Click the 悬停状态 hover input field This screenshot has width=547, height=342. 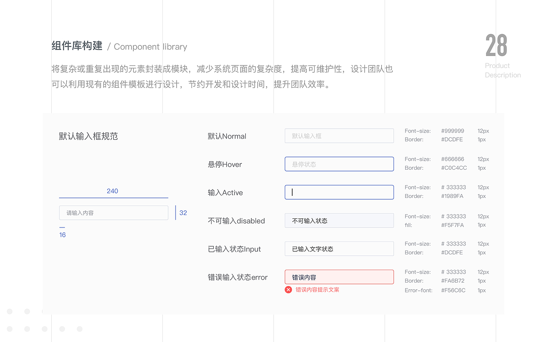(339, 164)
